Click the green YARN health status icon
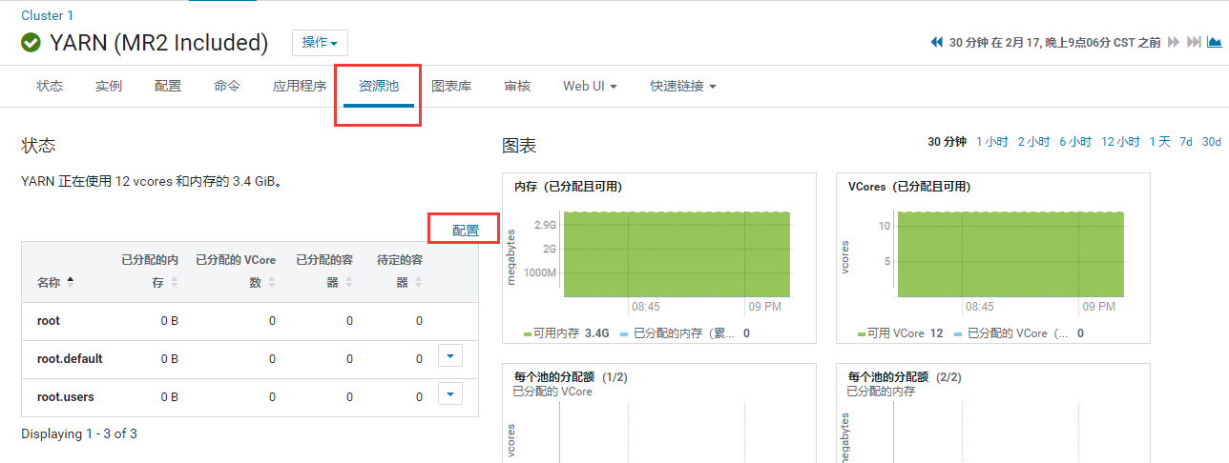 31,43
